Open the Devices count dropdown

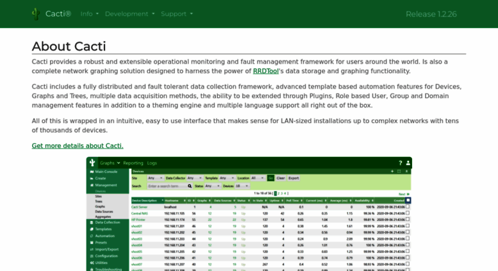click(x=242, y=186)
